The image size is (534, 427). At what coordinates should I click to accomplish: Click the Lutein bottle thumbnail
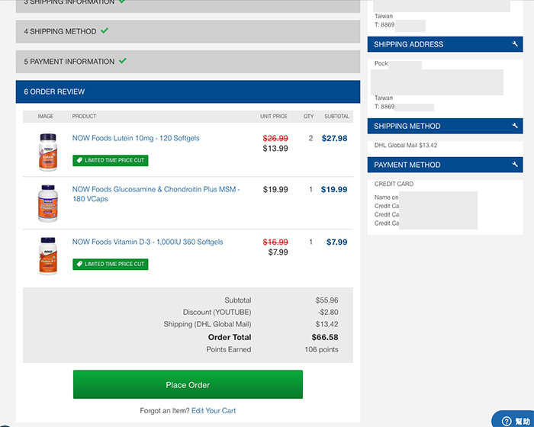click(x=47, y=152)
